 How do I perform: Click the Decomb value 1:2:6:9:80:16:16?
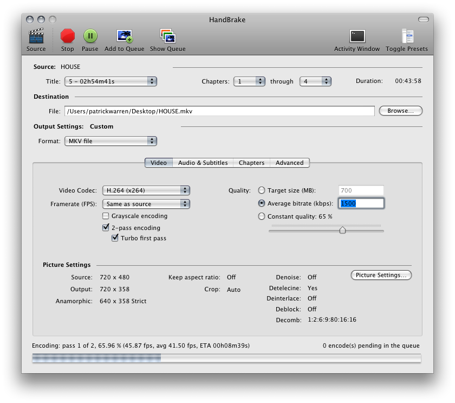click(332, 319)
